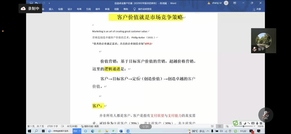Open the 绘图 ribbon tab

tap(60, 9)
